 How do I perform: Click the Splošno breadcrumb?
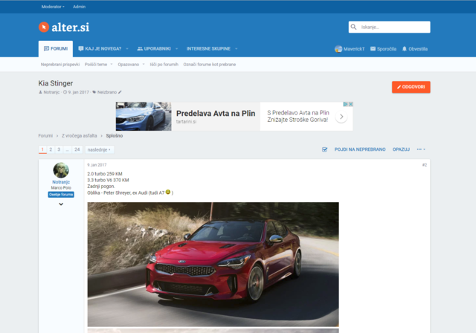click(115, 136)
